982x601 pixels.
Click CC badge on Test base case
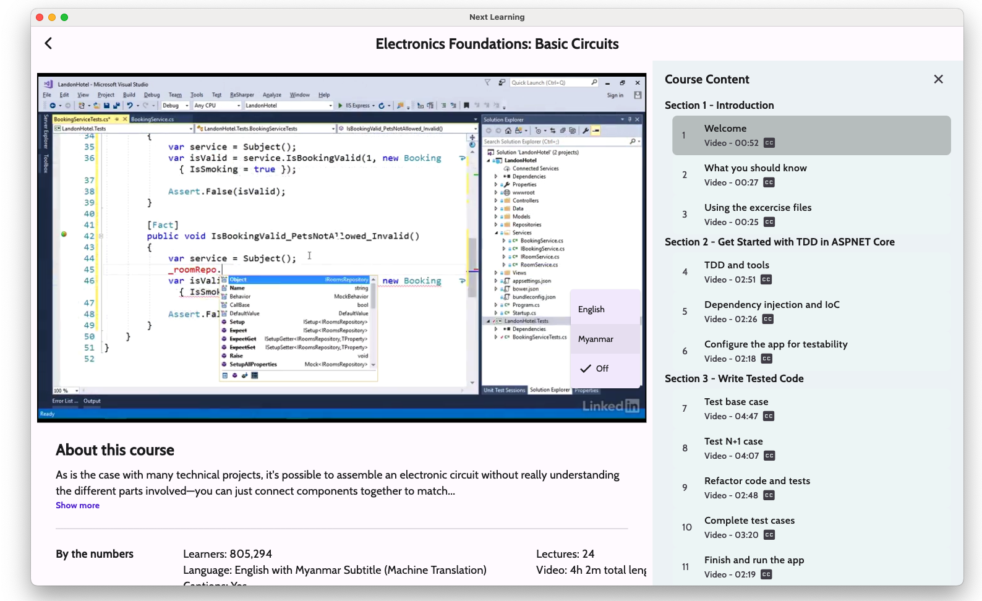point(768,416)
